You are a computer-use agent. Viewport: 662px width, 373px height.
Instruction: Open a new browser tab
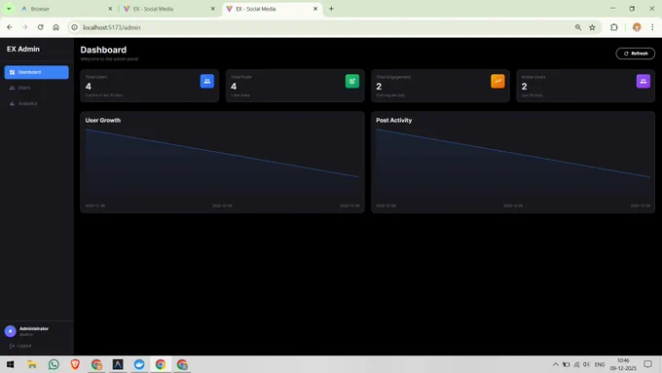pos(331,9)
